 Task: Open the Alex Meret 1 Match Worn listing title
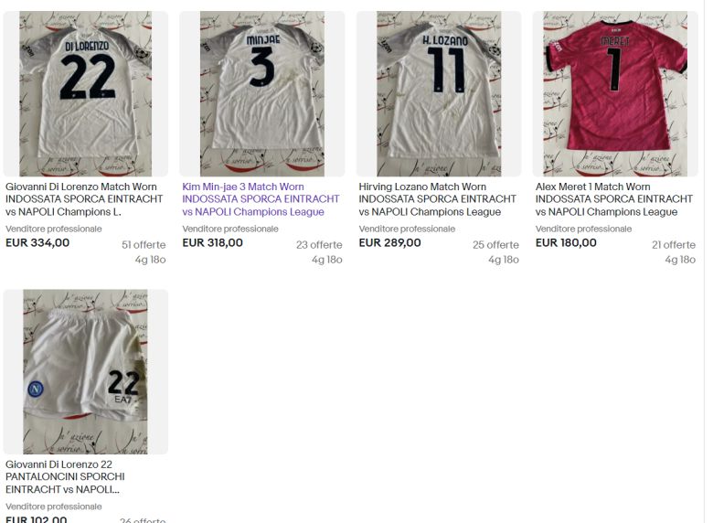pos(614,199)
